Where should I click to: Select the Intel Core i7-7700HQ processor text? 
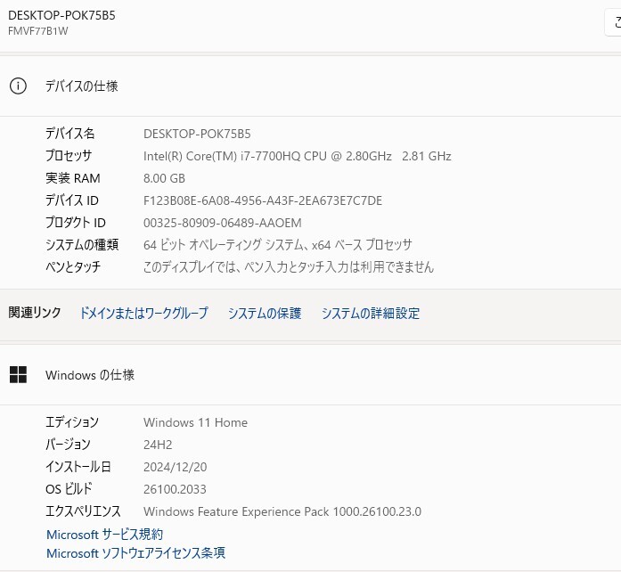pyautogui.click(x=297, y=156)
